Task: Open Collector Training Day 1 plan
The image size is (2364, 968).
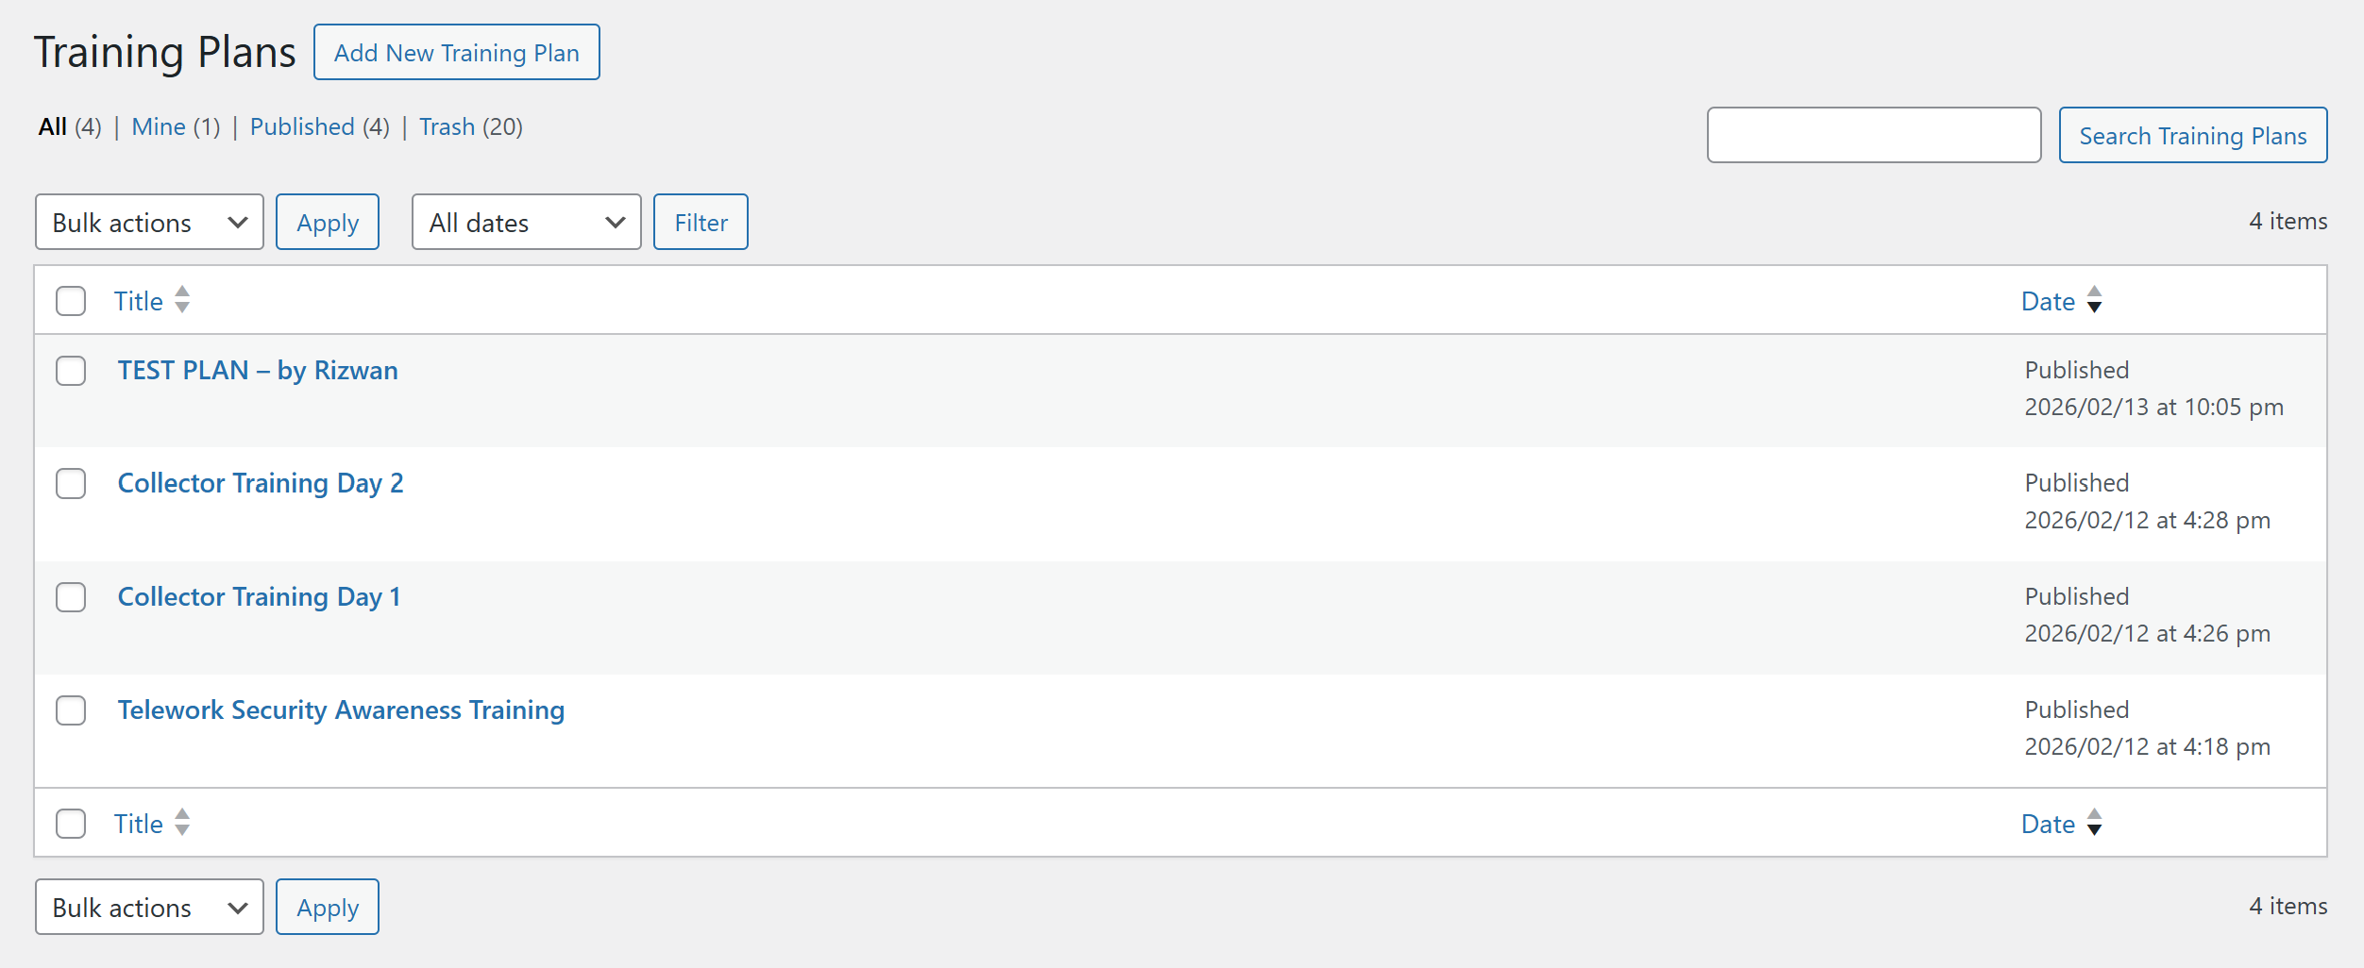Action: pyautogui.click(x=259, y=597)
